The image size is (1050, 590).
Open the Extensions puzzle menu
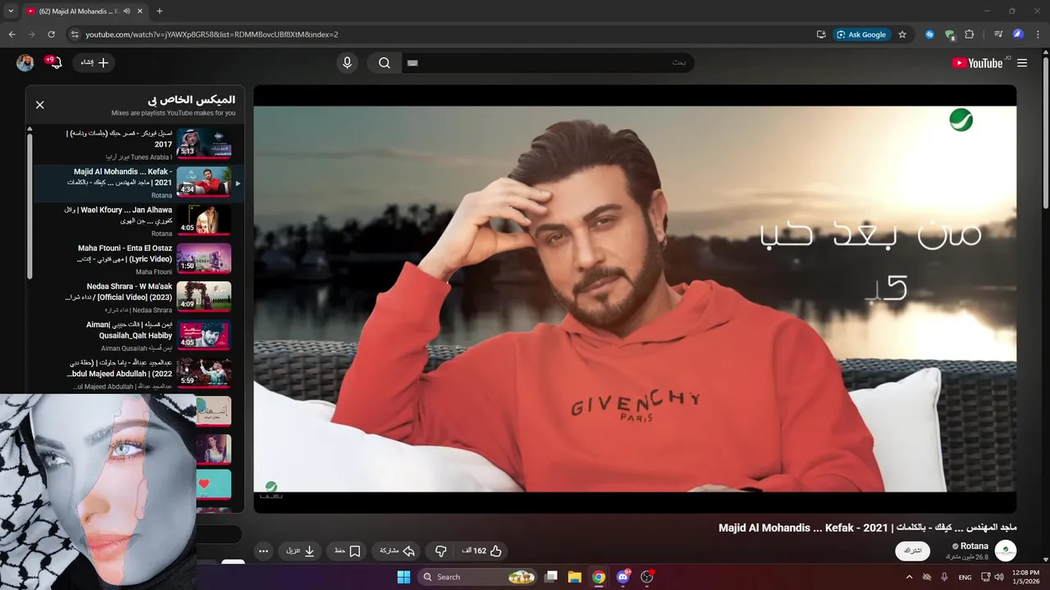[969, 34]
